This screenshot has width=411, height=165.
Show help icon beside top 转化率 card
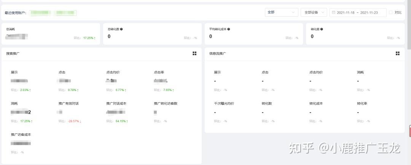point(322,29)
